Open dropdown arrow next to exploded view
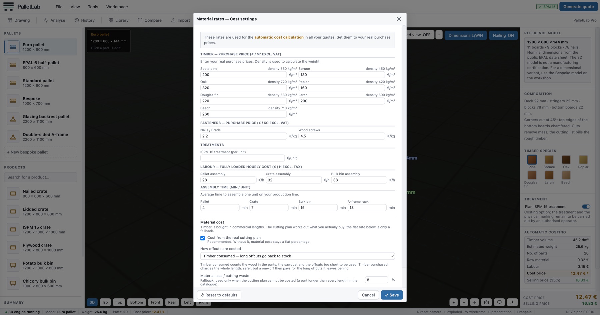Screen dimensions: 600x315 (439, 35)
